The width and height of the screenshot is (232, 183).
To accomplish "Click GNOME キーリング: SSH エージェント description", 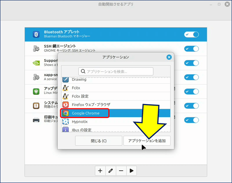I will point(70,50).
